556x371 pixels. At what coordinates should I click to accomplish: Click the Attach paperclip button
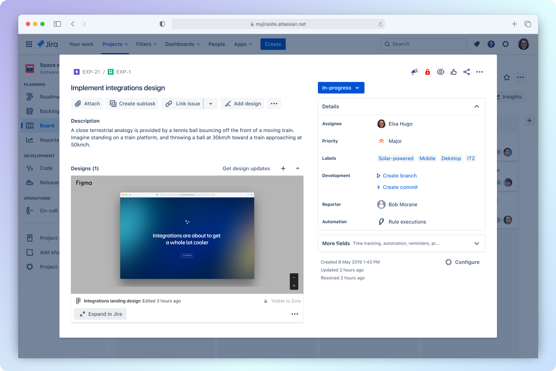(87, 104)
